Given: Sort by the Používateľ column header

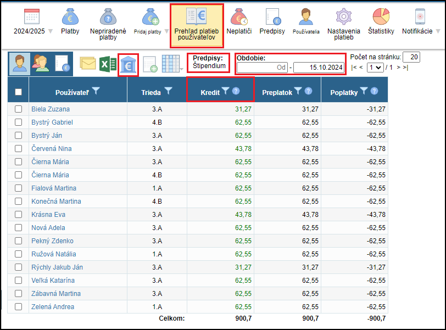Looking at the screenshot, I should (72, 92).
